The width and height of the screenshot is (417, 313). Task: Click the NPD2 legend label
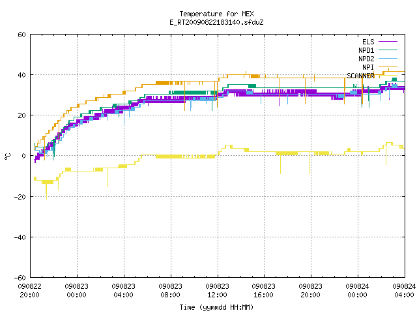click(366, 59)
